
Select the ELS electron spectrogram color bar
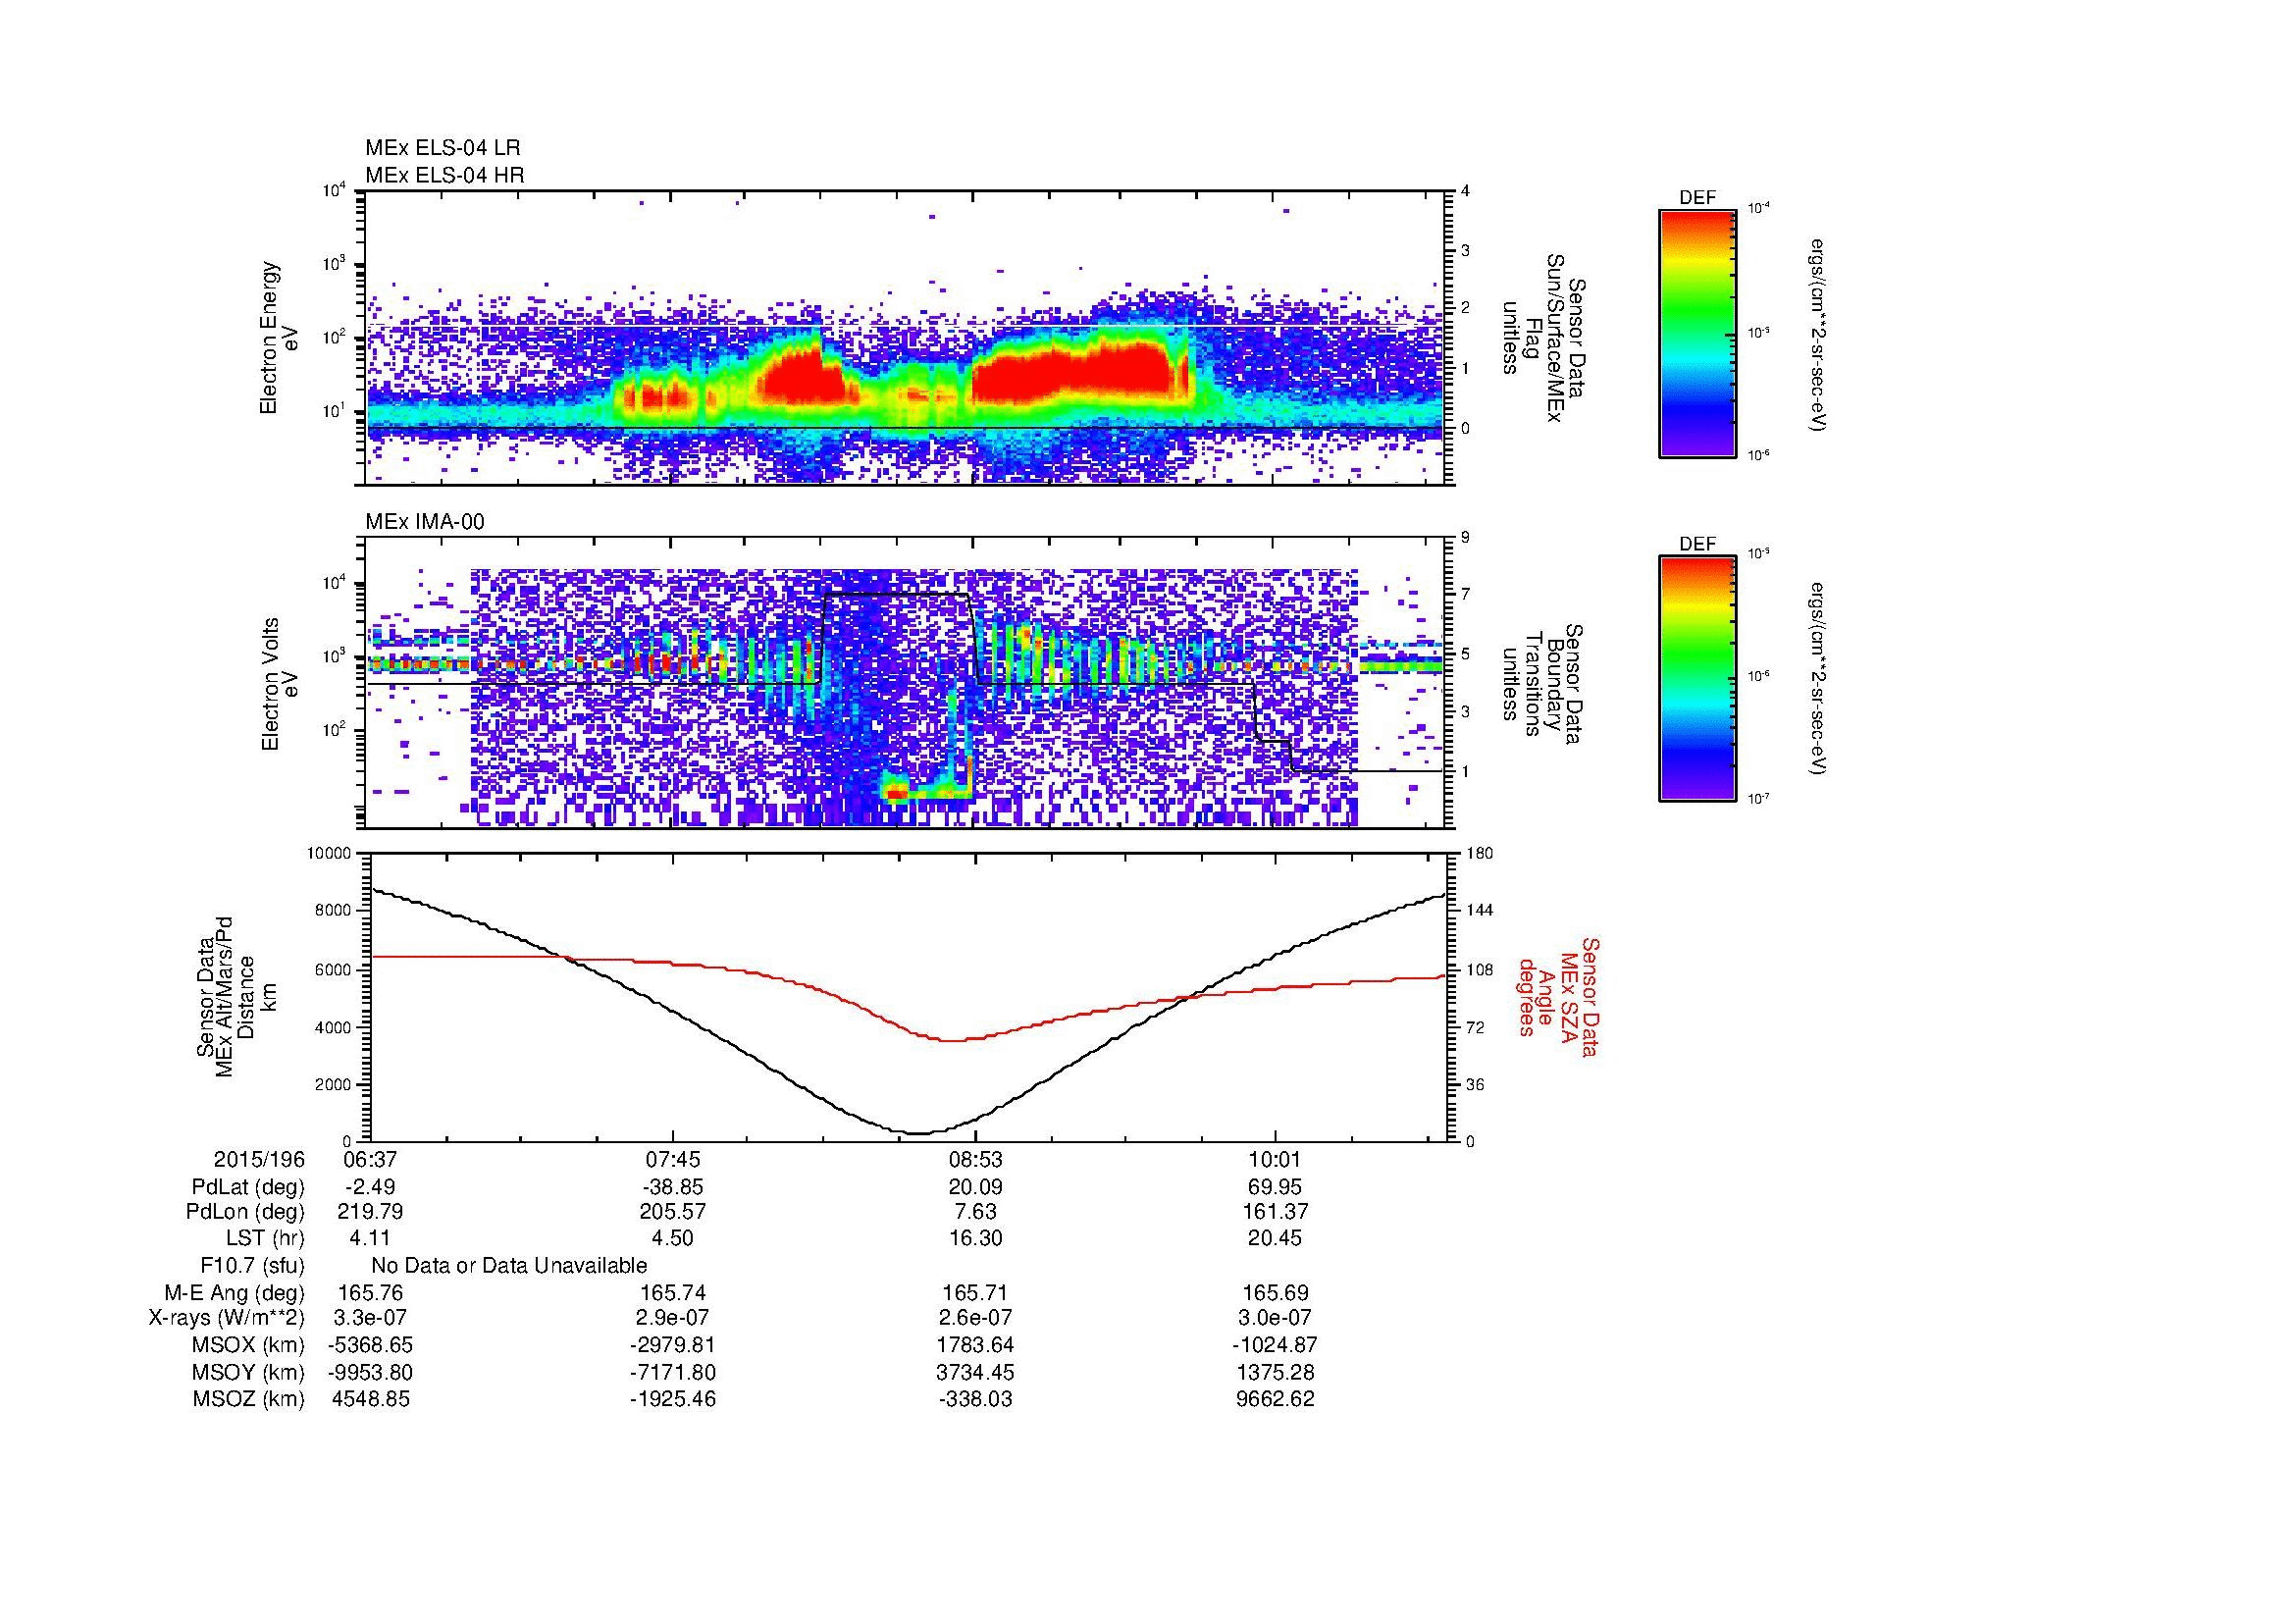1697,333
